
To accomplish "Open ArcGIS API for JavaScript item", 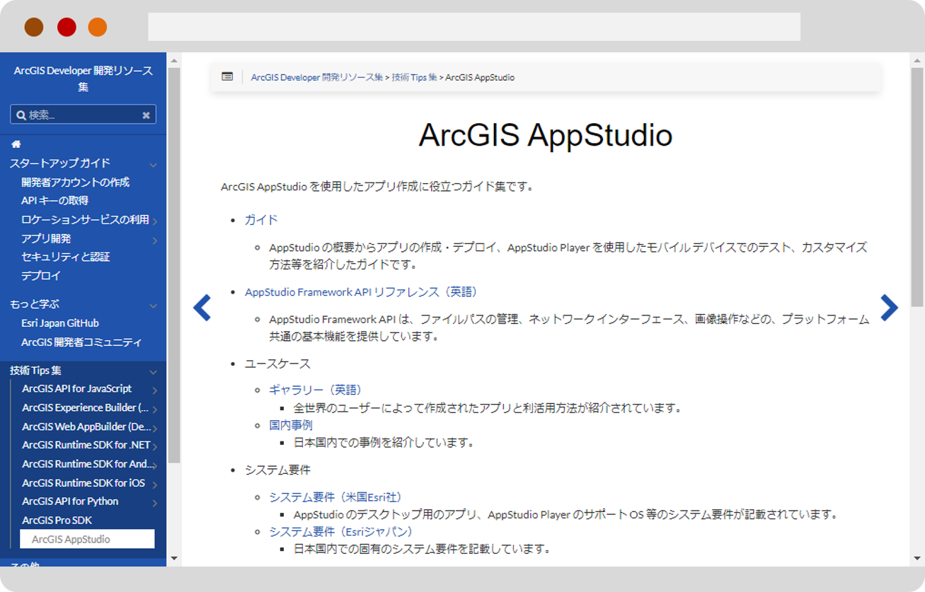I will tap(76, 388).
